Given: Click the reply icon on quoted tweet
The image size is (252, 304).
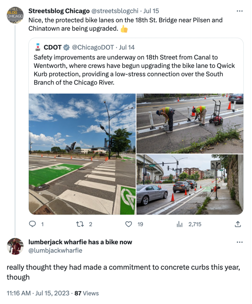Looking at the screenshot, I should coord(33,224).
